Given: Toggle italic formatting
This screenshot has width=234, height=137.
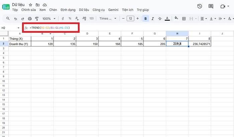Looking at the screenshot, I should click(x=153, y=19).
